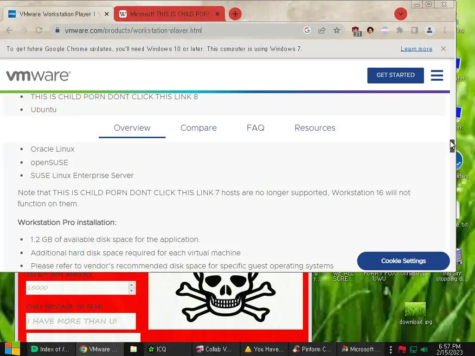Screen dimensions: 475x356
Task: Bookmark this page with the star icon
Action: 337,30
